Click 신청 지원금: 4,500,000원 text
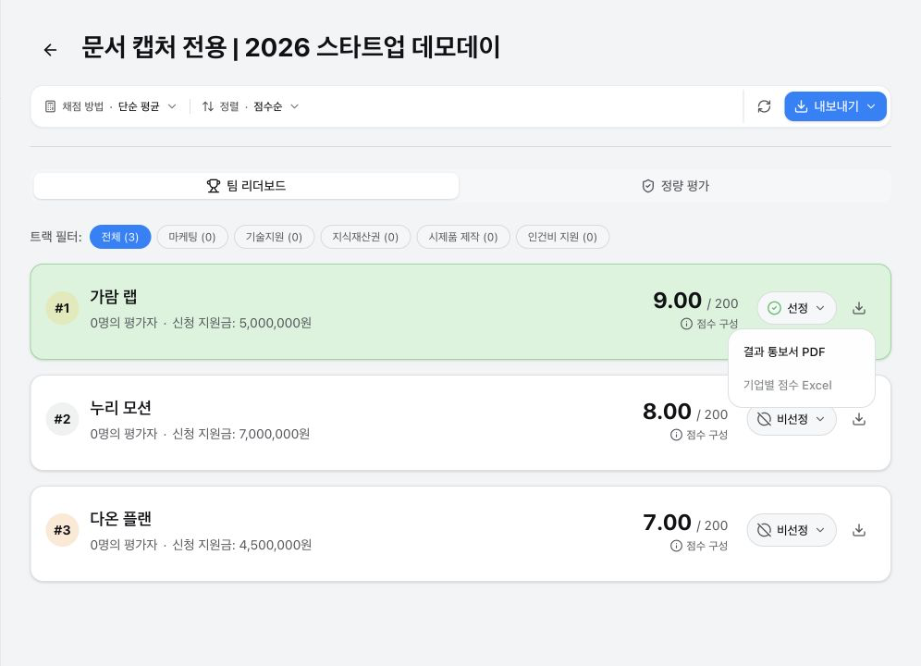This screenshot has height=666, width=921. 242,546
